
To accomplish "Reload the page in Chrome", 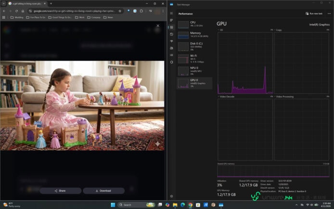I will click(x=16, y=11).
